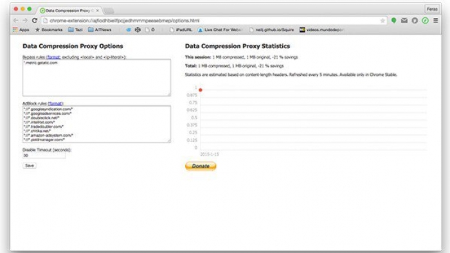This screenshot has height=253, width=450.
Task: Grab the Bypass rules textarea resize handle
Action: click(168, 94)
